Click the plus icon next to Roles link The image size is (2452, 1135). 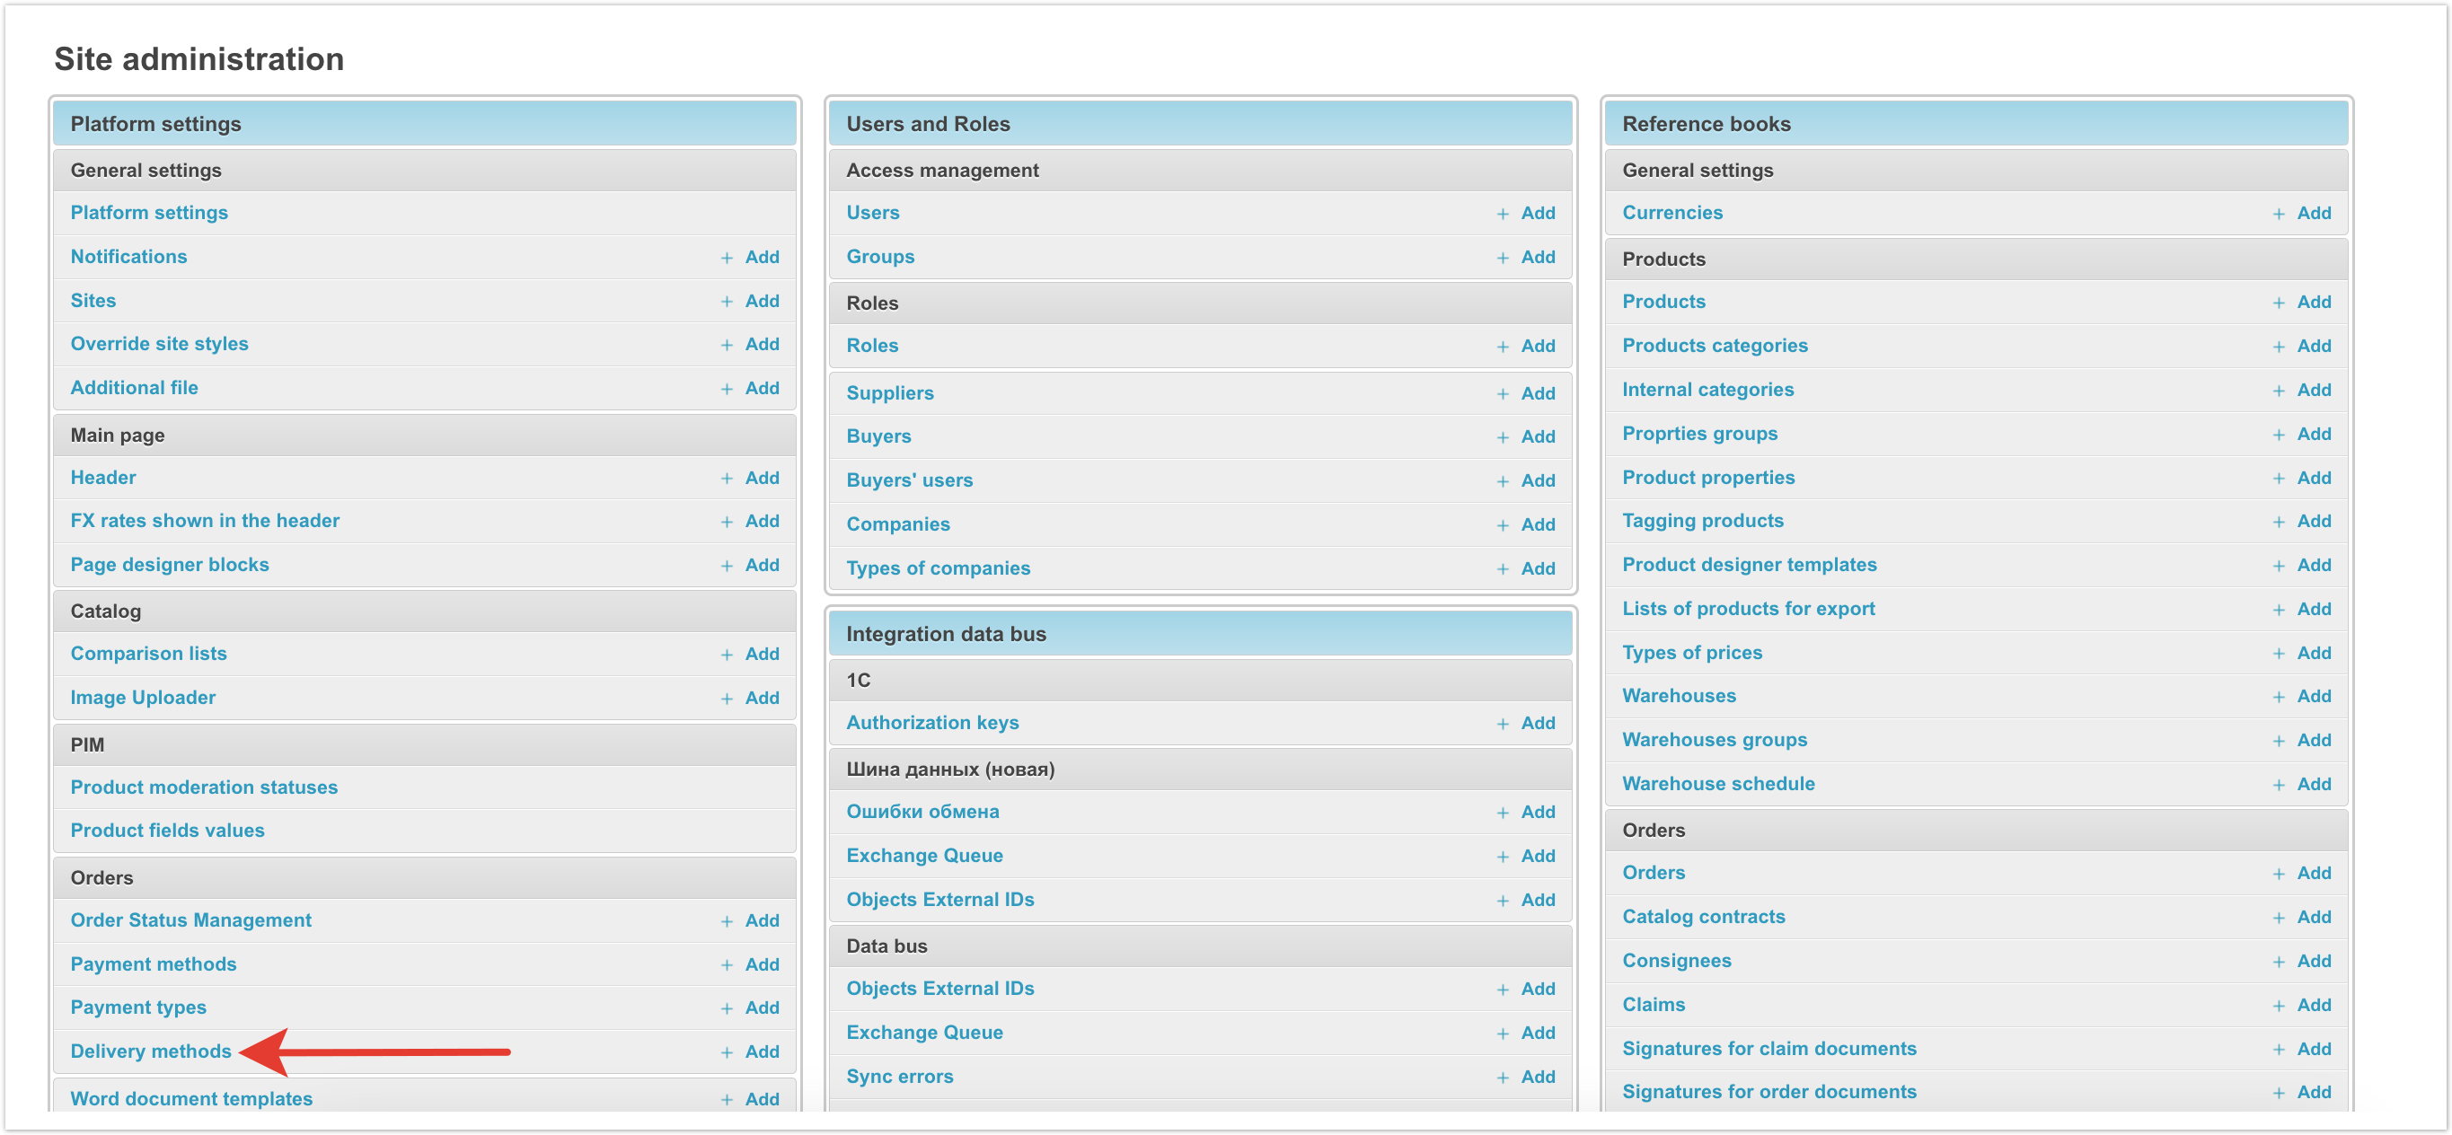[1502, 347]
